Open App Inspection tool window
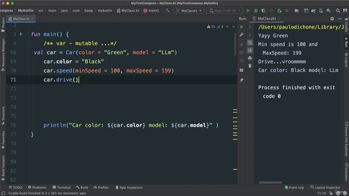Viewport: 349px width, 196px height. 129,187
